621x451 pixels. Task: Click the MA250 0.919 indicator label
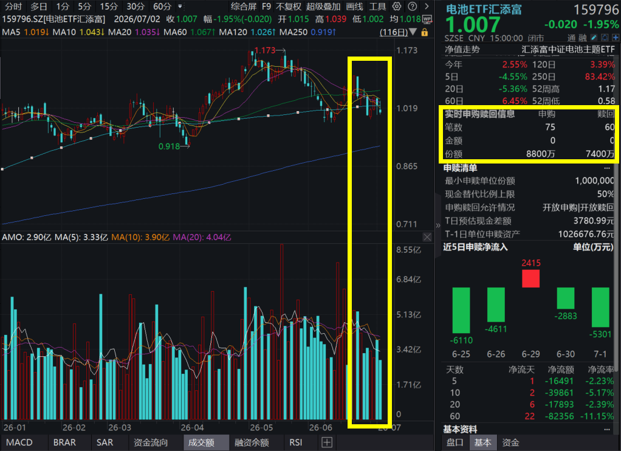[x=307, y=32]
